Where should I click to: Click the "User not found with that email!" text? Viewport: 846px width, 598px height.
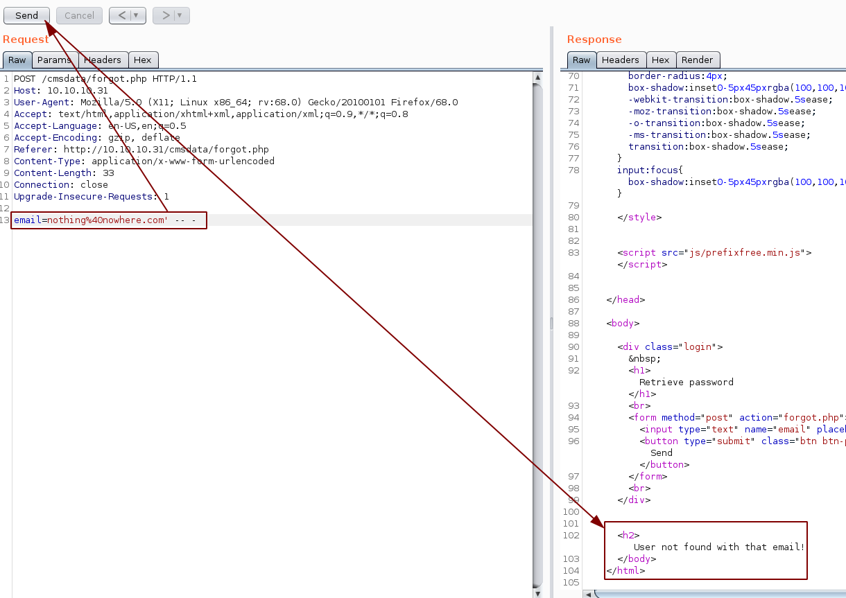coord(720,547)
